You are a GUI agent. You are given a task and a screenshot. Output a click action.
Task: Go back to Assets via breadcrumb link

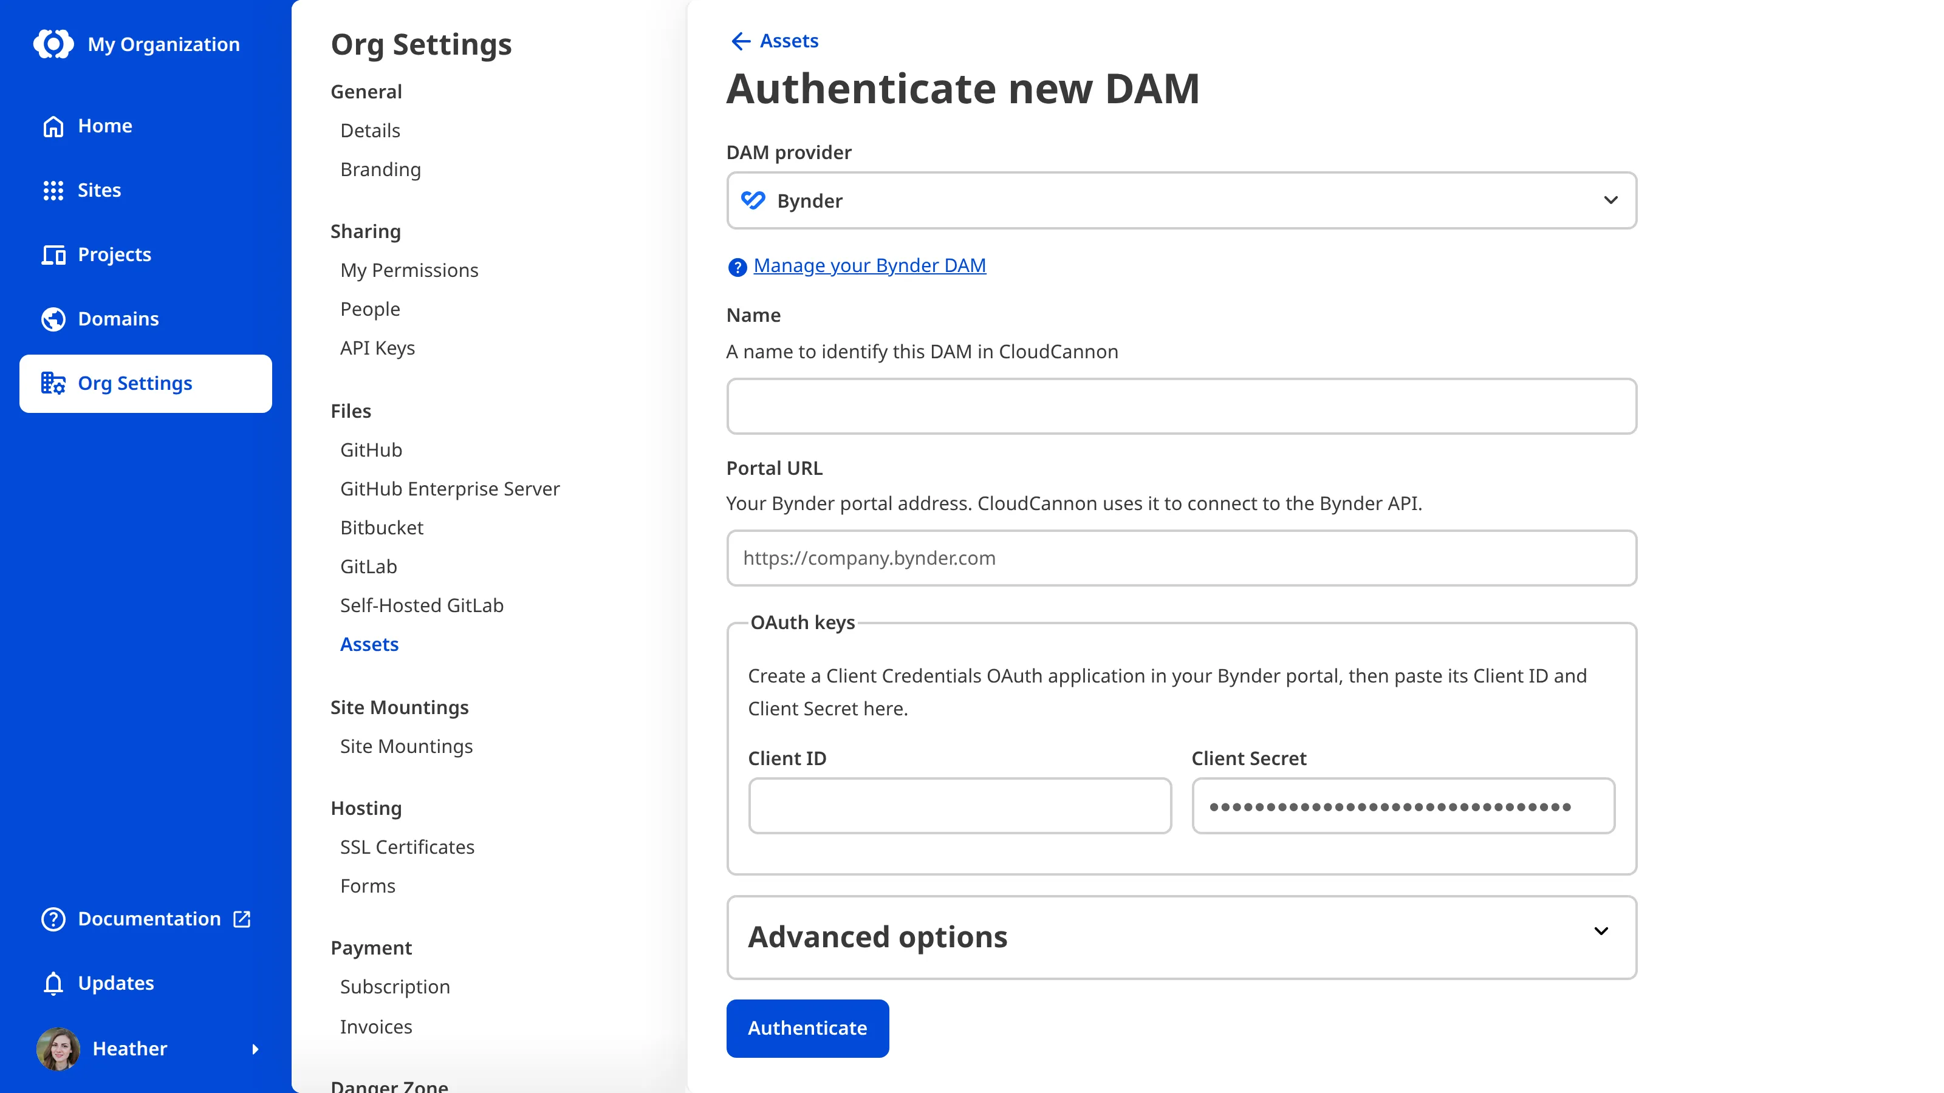[789, 41]
